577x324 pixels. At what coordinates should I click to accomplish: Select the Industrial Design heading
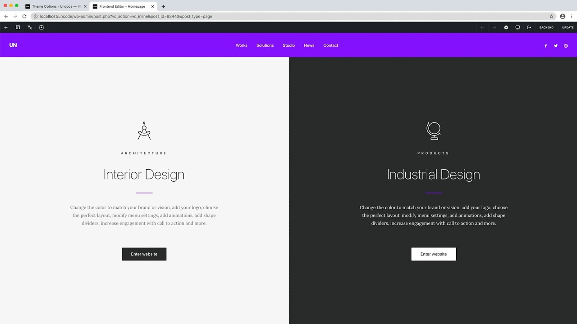pyautogui.click(x=434, y=175)
